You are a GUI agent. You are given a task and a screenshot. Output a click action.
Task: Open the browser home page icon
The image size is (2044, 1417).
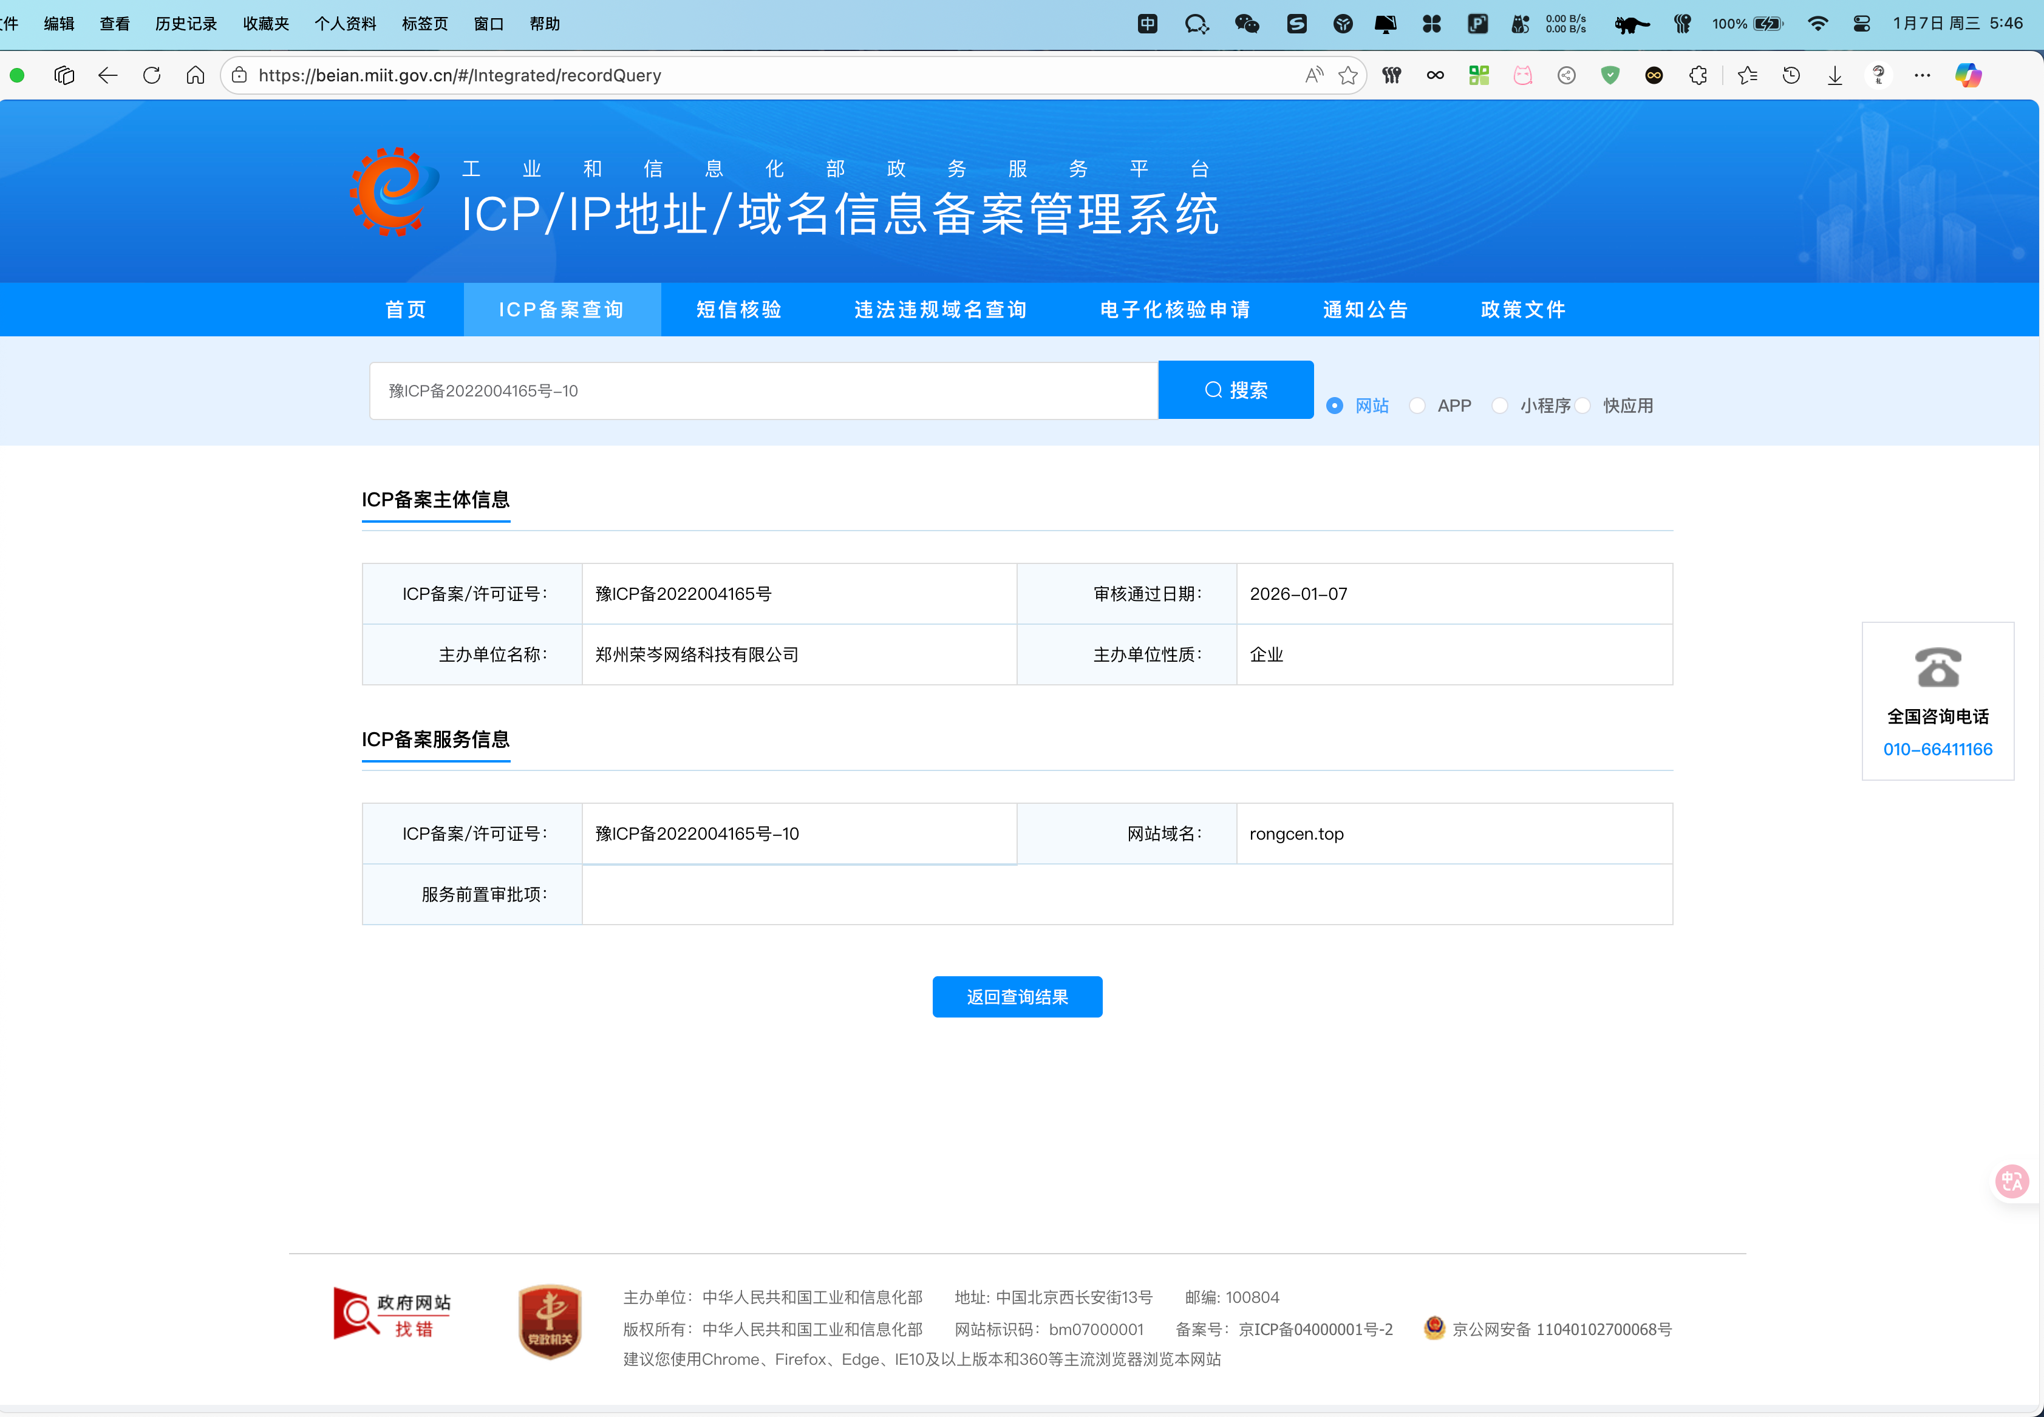[196, 75]
